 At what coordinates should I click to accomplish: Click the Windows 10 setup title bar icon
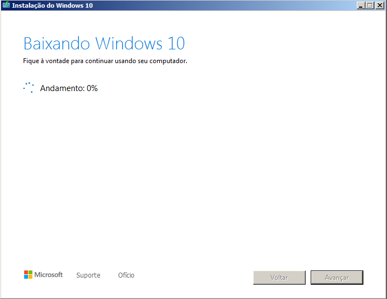coord(6,5)
